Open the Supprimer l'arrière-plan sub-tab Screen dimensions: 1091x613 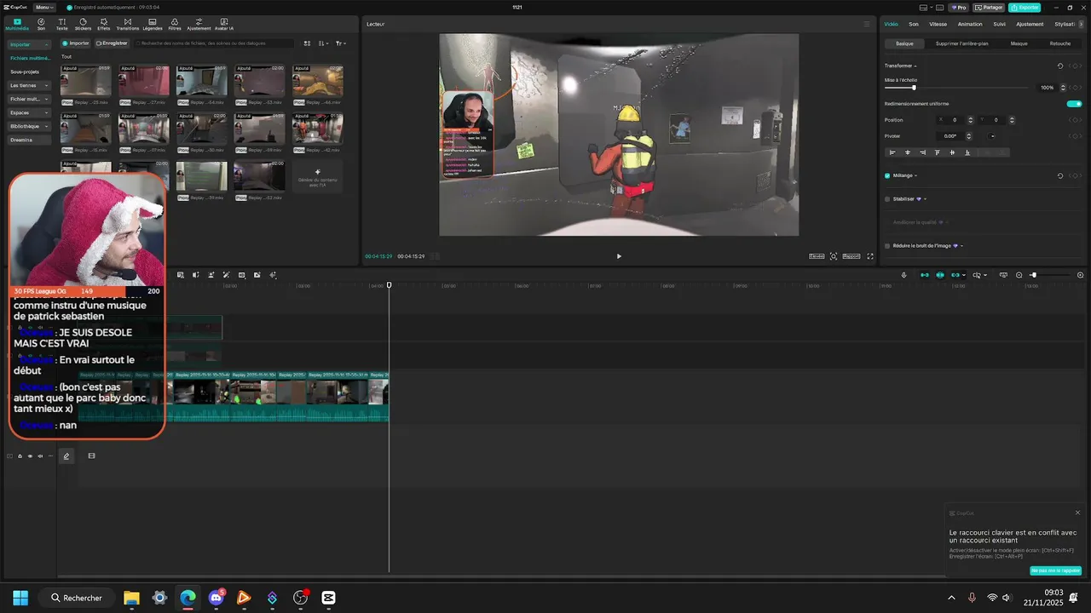point(961,43)
